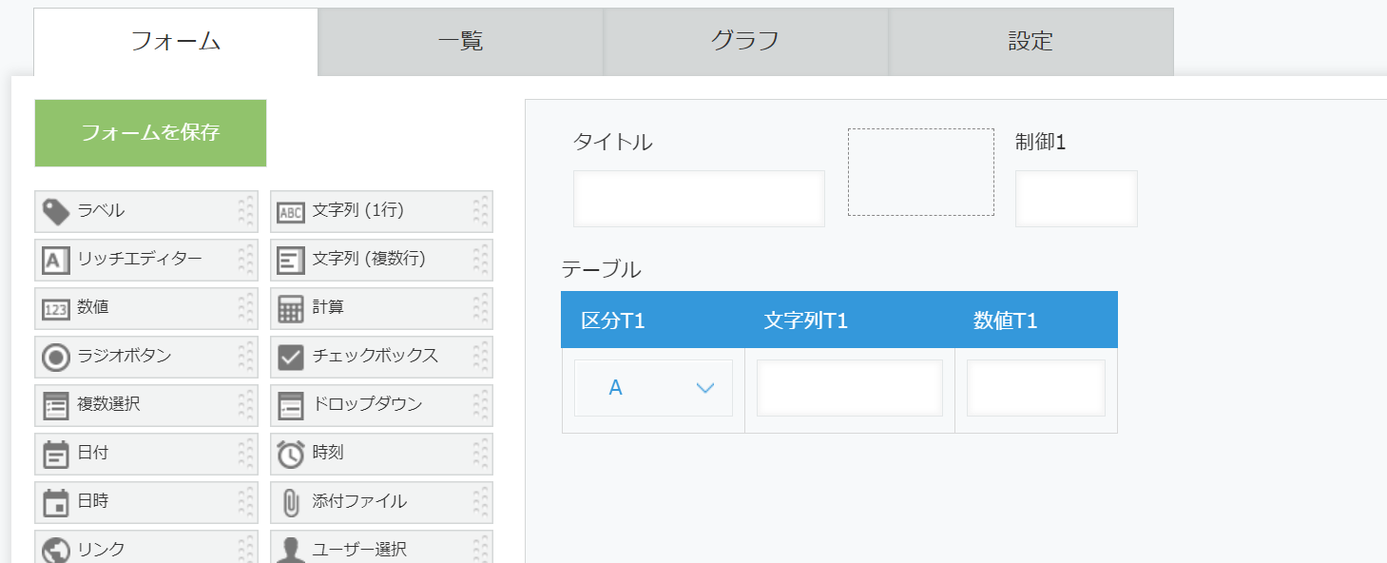Click the リッチエディター label text
The width and height of the screenshot is (1387, 563).
[140, 260]
